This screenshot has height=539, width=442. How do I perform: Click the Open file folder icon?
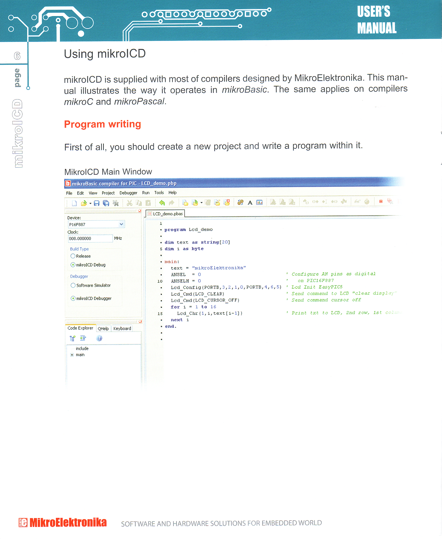84,203
